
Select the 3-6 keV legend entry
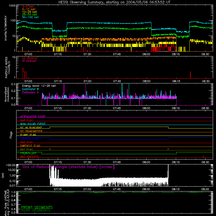(28, 6)
